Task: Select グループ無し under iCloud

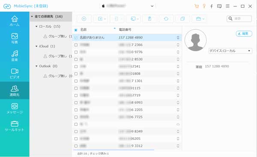Action: click(58, 56)
